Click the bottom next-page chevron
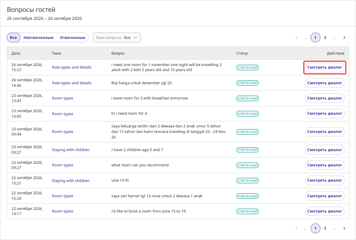 tap(344, 229)
